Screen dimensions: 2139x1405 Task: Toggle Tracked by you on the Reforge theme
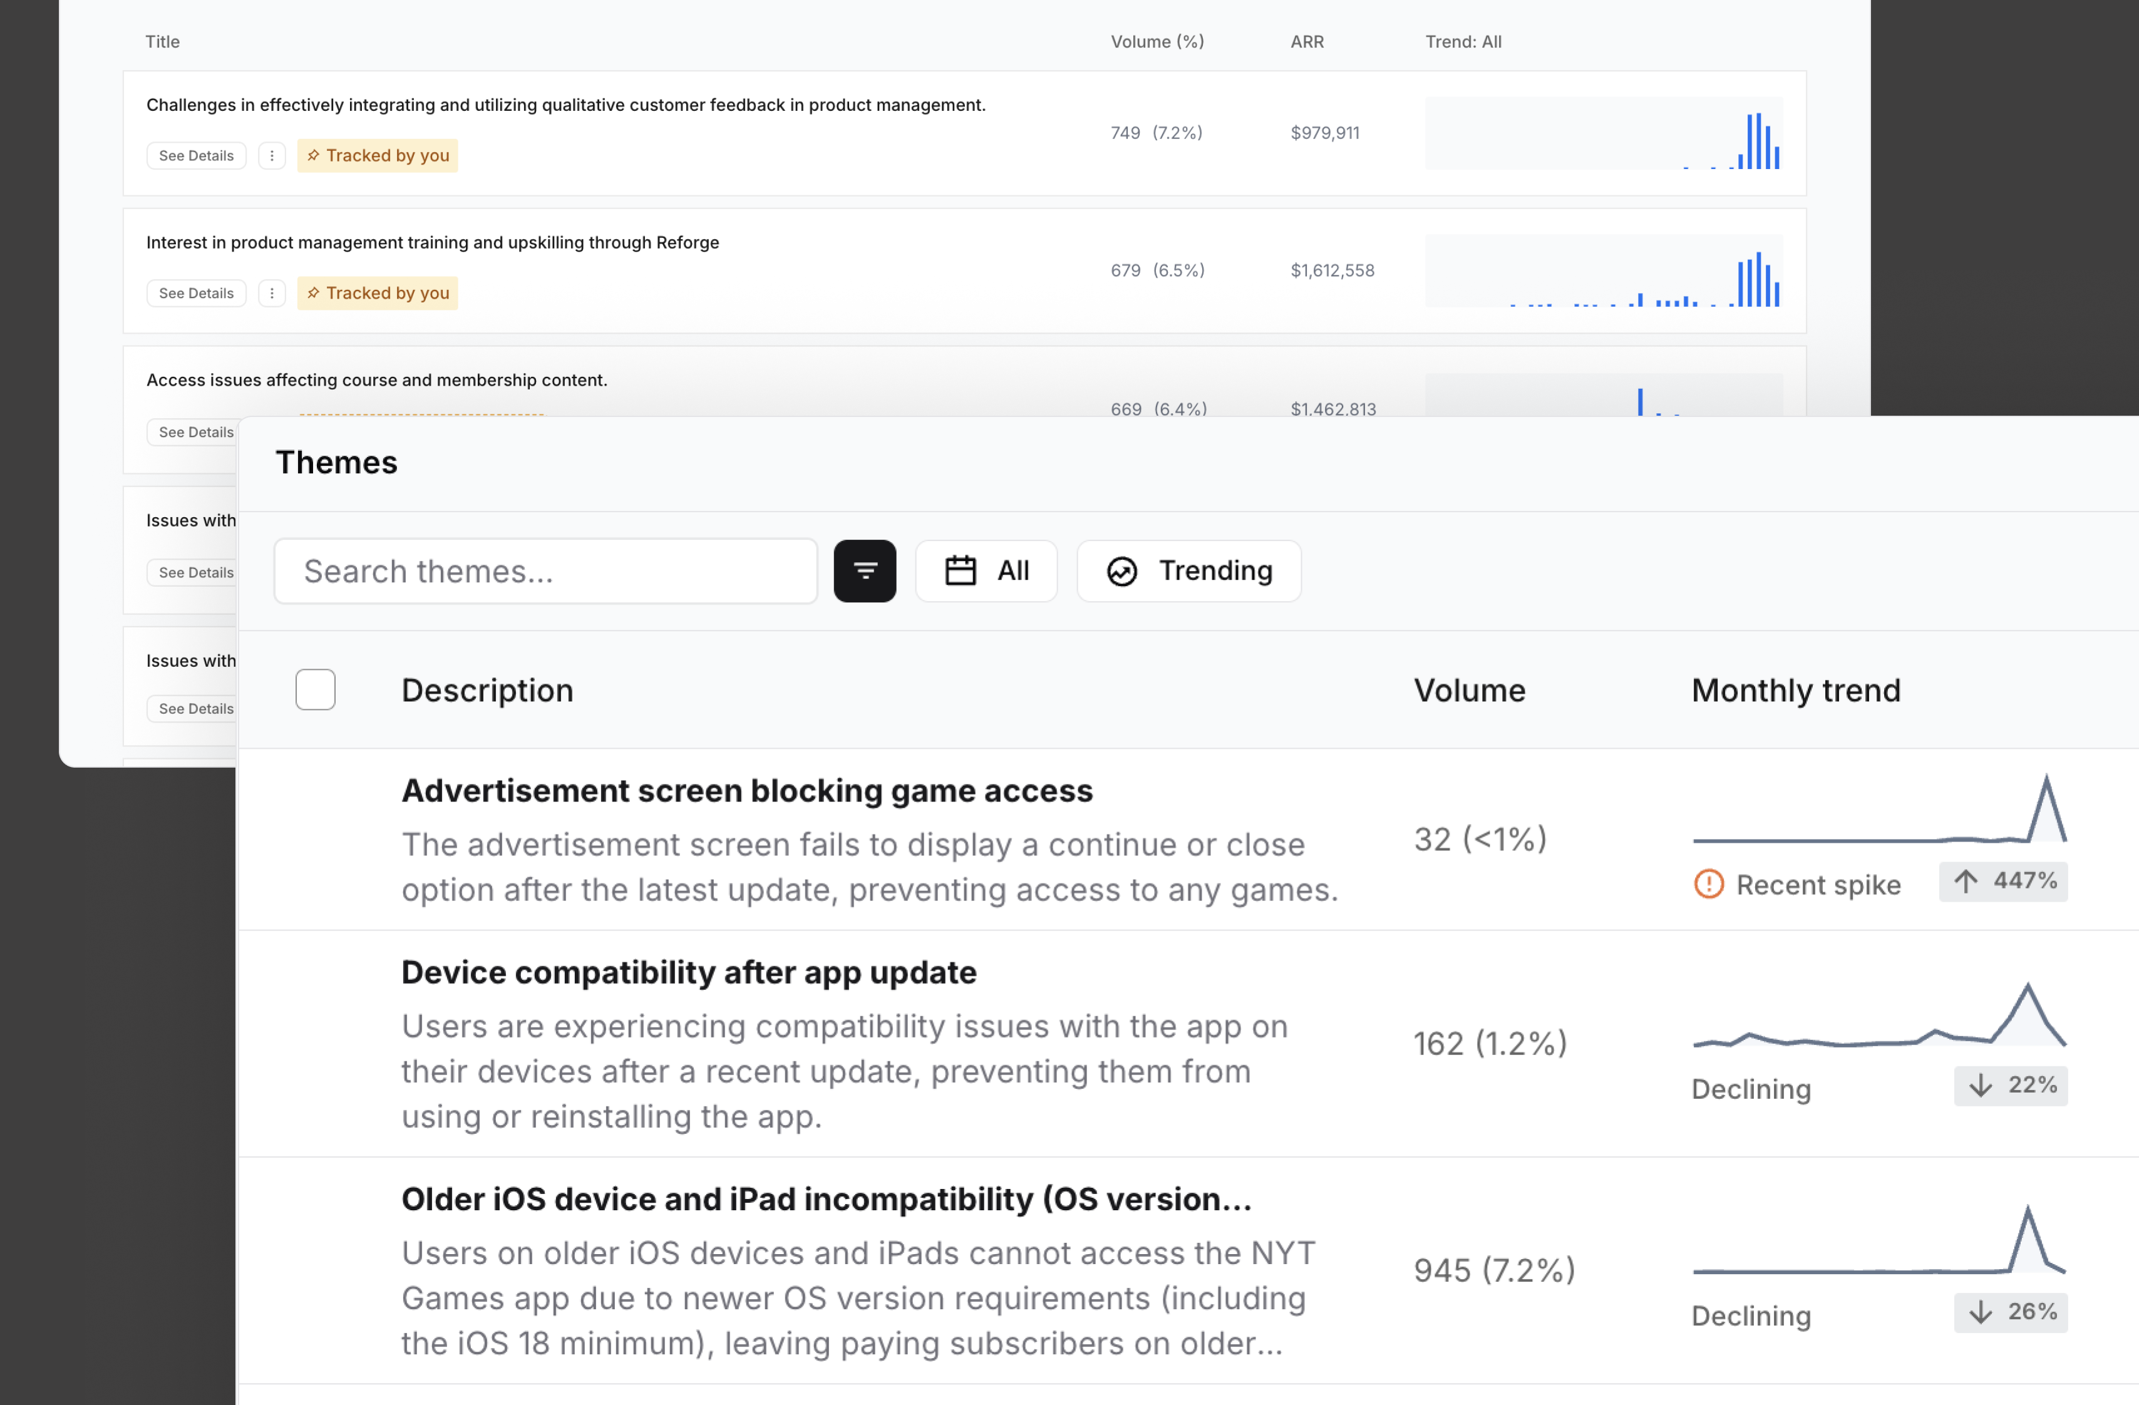tap(376, 292)
